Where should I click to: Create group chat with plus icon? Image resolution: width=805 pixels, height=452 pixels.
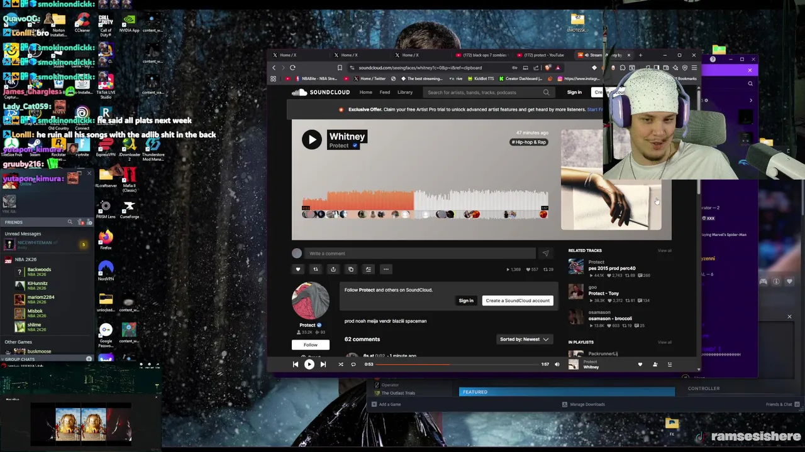click(x=89, y=359)
